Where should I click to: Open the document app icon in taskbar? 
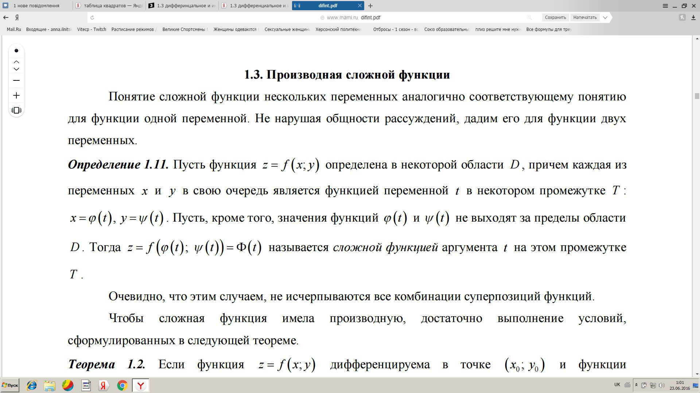point(86,385)
